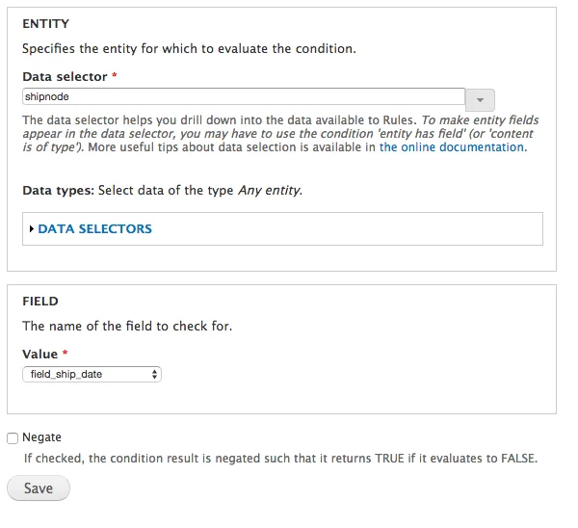Screen dimensions: 578x528
Task: Click the Data selector field label
Action: point(65,77)
